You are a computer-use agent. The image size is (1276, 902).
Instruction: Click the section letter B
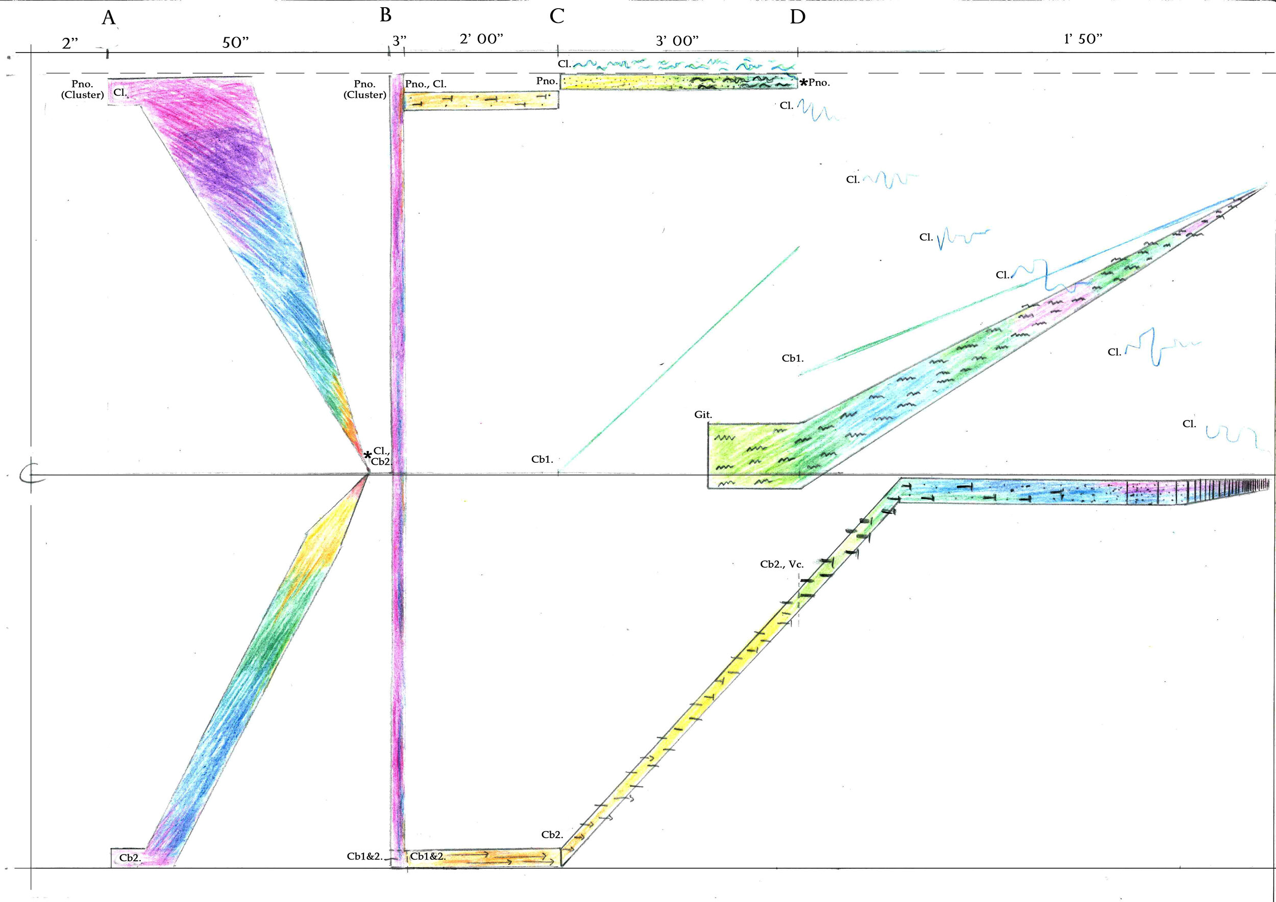(x=386, y=14)
